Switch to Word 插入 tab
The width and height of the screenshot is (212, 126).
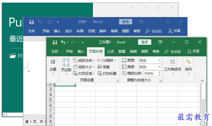coord(57,31)
